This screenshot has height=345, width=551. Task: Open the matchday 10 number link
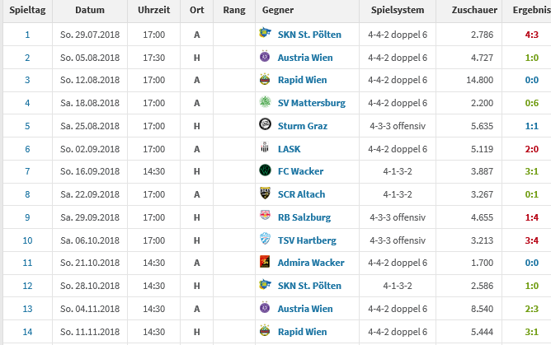(x=27, y=240)
